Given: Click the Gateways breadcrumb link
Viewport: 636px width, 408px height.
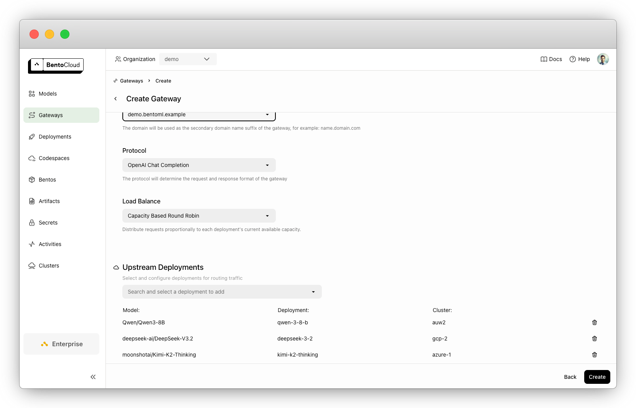Looking at the screenshot, I should (x=132, y=81).
